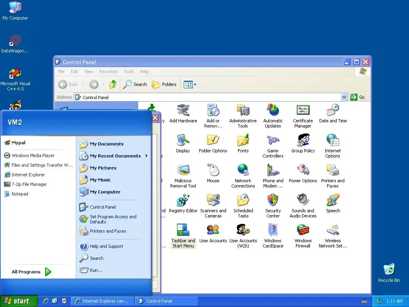Image resolution: width=409 pixels, height=307 pixels.
Task: Toggle the Folders pane button
Action: (164, 84)
